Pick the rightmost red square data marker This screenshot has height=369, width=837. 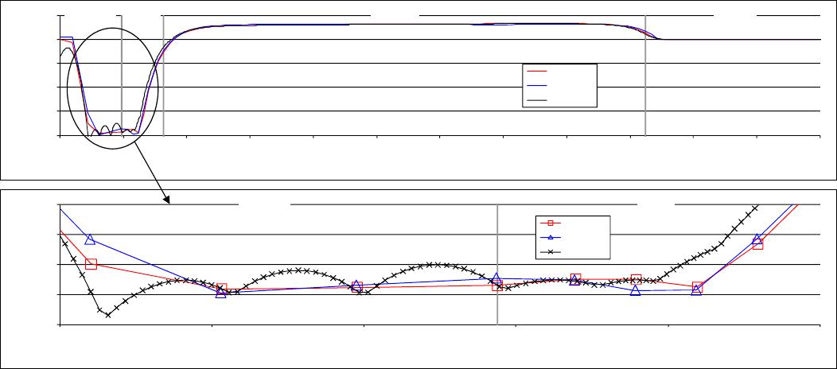[x=757, y=244]
